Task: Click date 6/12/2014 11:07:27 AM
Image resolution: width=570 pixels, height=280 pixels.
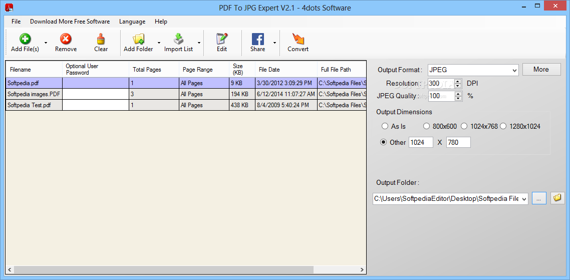Action: (x=286, y=94)
